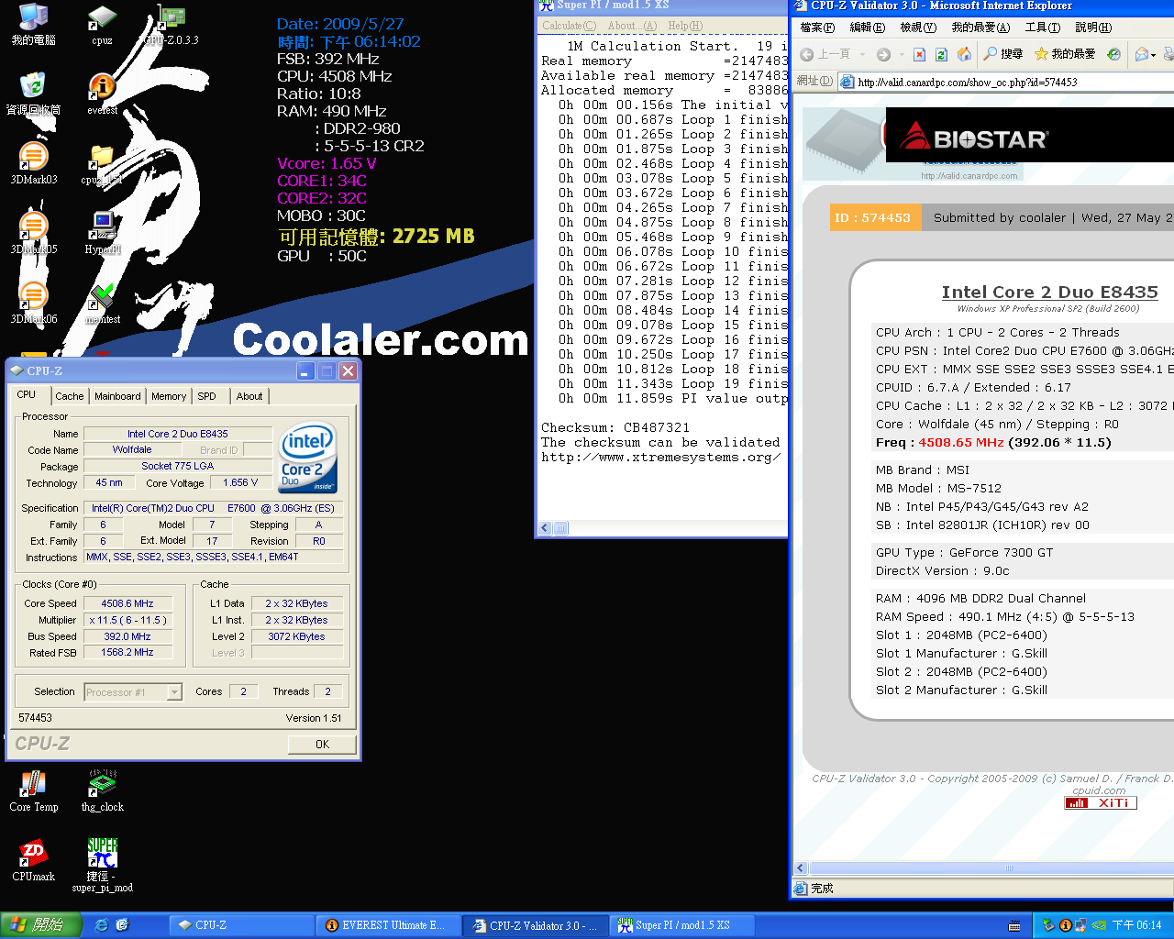The height and width of the screenshot is (939, 1174).
Task: Open the Back button history dropdown arrow
Action: [x=860, y=54]
